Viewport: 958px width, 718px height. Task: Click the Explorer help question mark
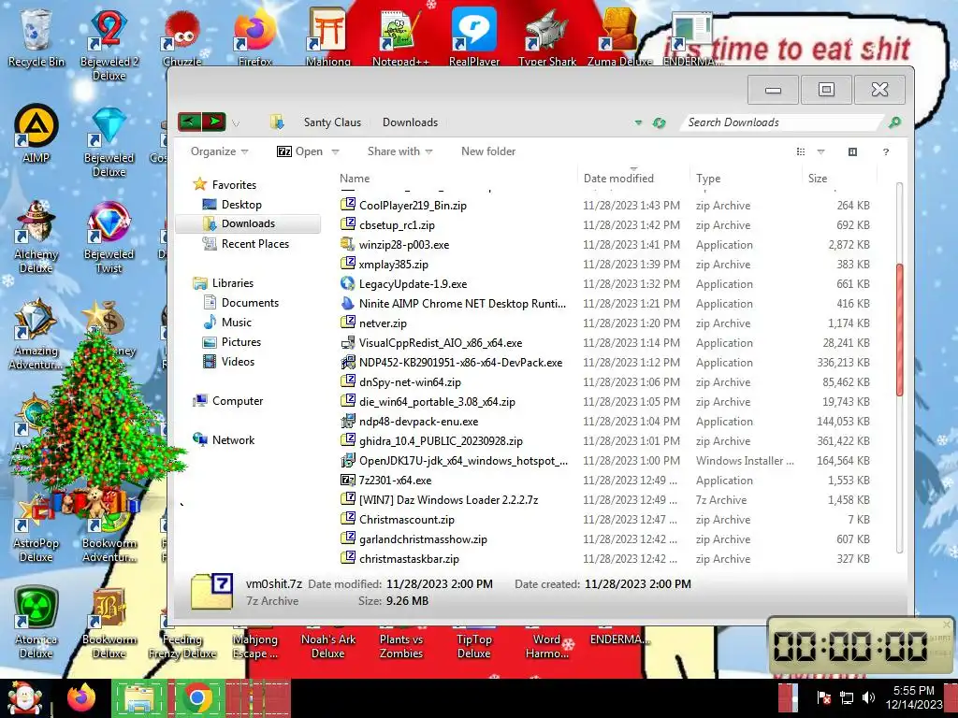pos(886,151)
